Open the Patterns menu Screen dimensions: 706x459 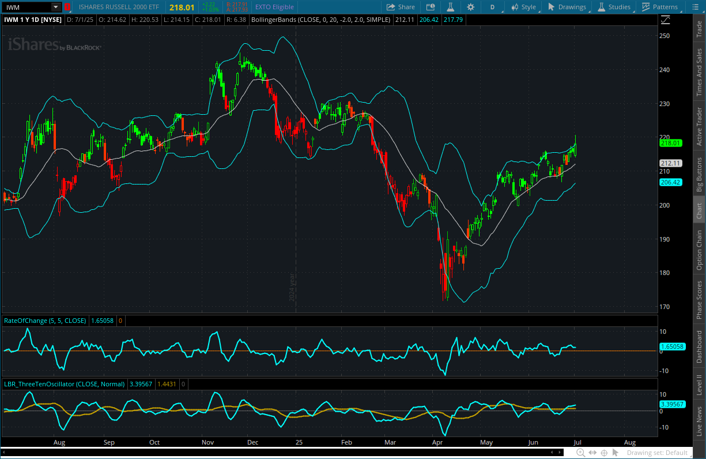660,7
